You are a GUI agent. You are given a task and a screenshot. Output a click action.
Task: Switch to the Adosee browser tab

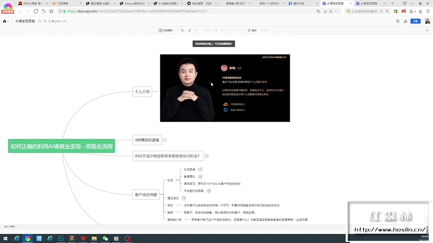click(x=134, y=4)
